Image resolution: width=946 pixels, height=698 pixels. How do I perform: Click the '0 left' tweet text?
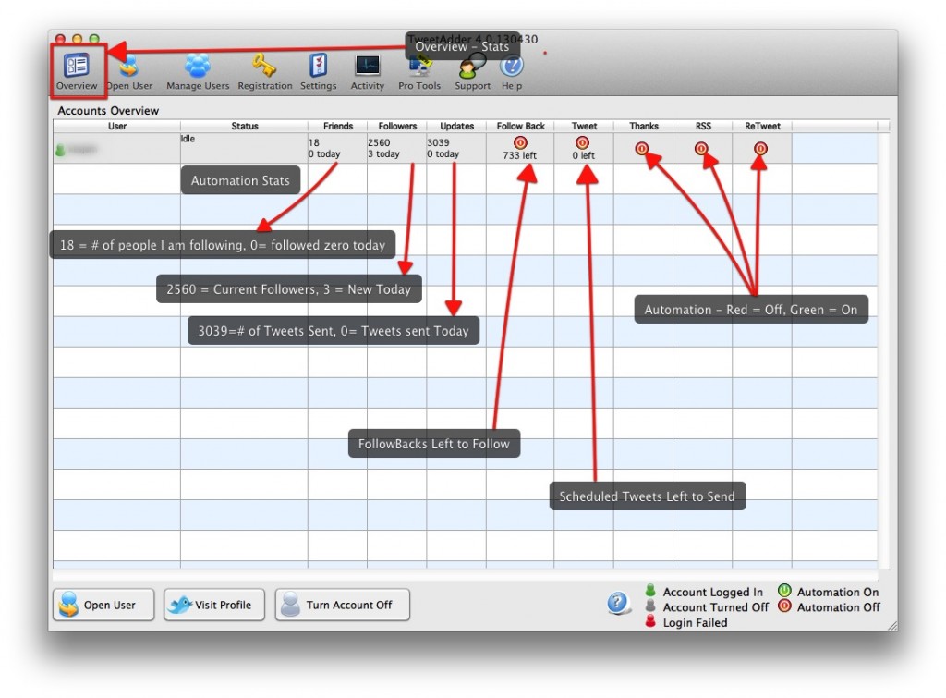[584, 155]
